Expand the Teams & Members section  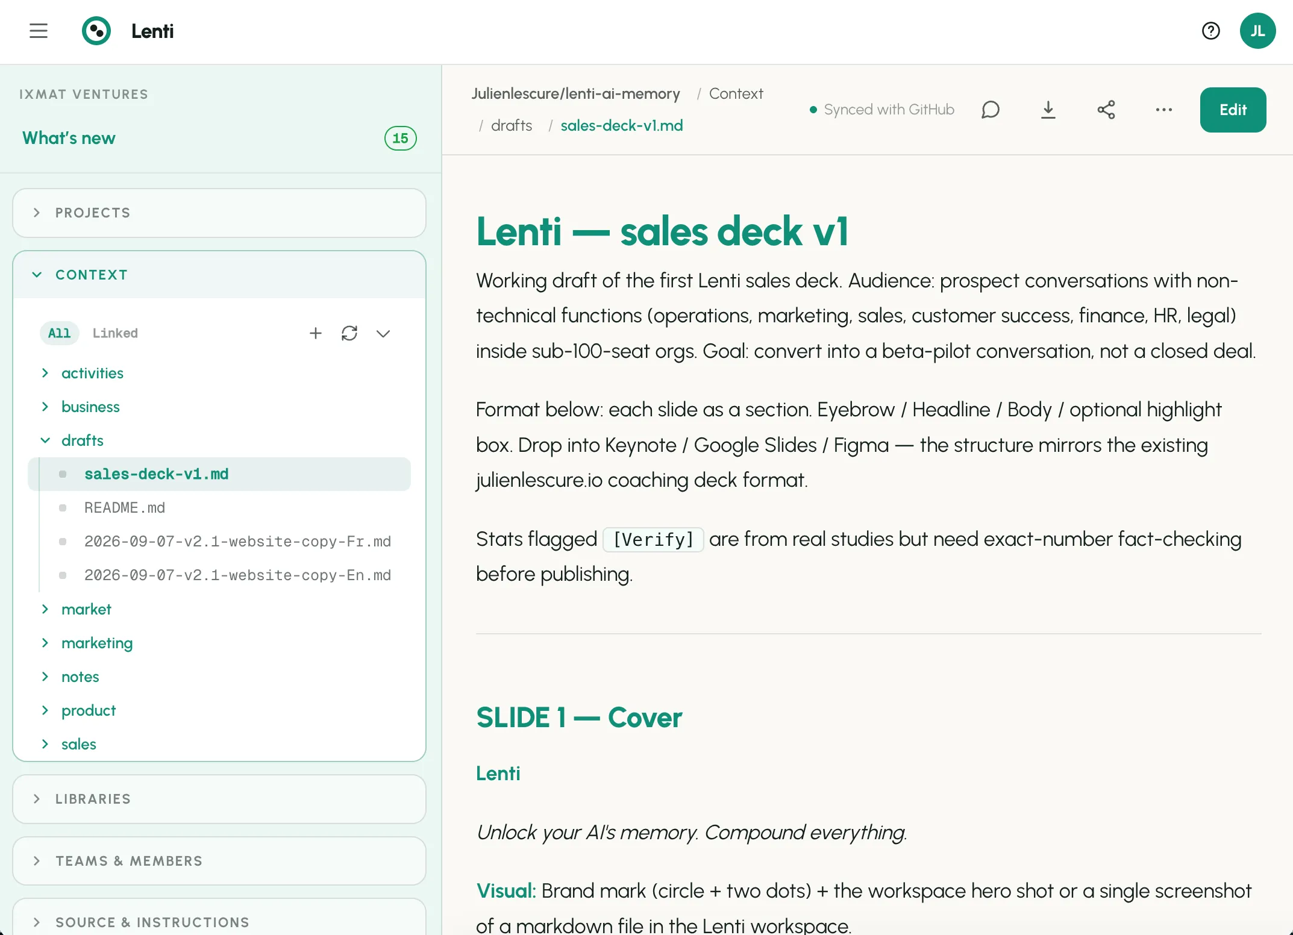[219, 861]
